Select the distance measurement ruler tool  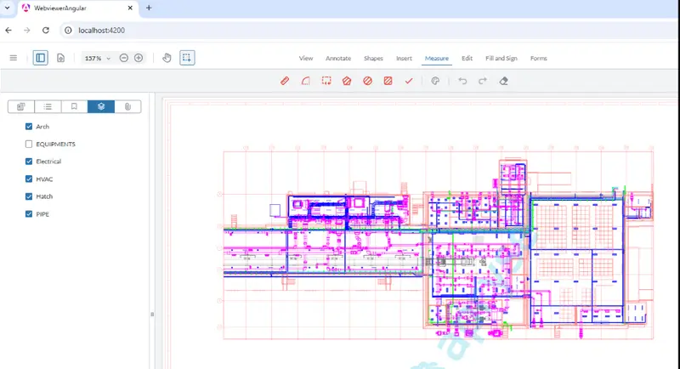click(x=286, y=82)
